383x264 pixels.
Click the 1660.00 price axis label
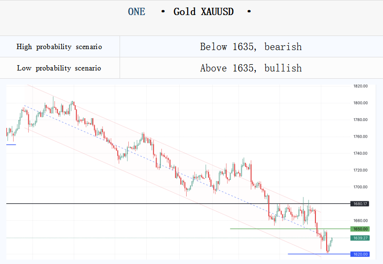[x=360, y=220]
